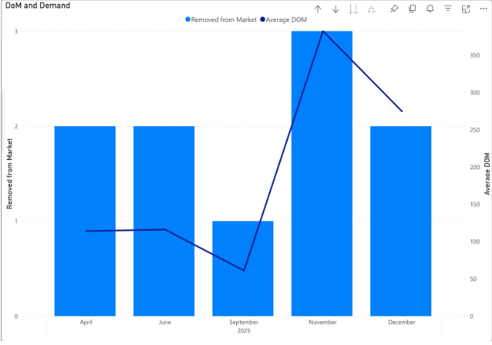
Task: Click the DoM and Demand title
Action: (x=38, y=6)
